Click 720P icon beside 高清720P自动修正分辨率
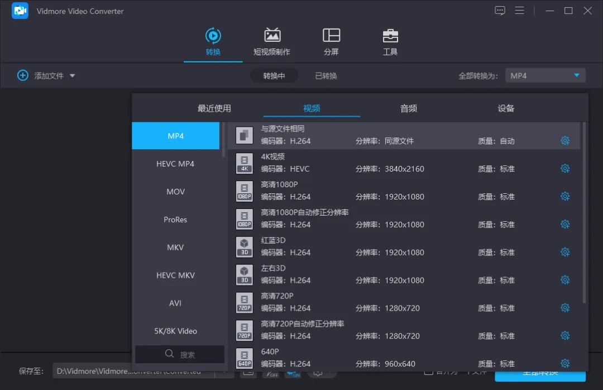603x390 pixels. pos(244,330)
